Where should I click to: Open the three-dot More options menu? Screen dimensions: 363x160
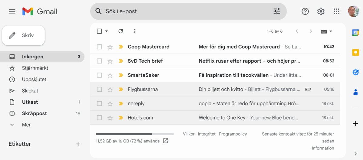pyautogui.click(x=135, y=31)
